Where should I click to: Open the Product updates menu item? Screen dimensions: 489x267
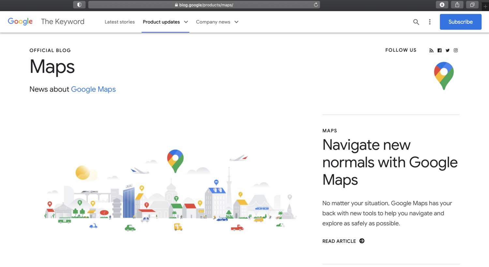[161, 22]
